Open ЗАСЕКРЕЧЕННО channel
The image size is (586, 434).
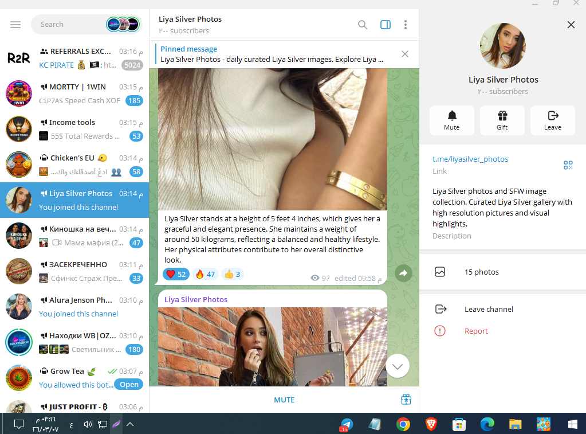74,271
